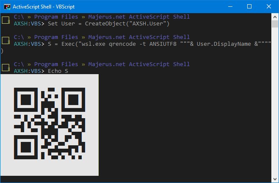
Task: Click the scrollbar up arrow
Action: coord(275,17)
